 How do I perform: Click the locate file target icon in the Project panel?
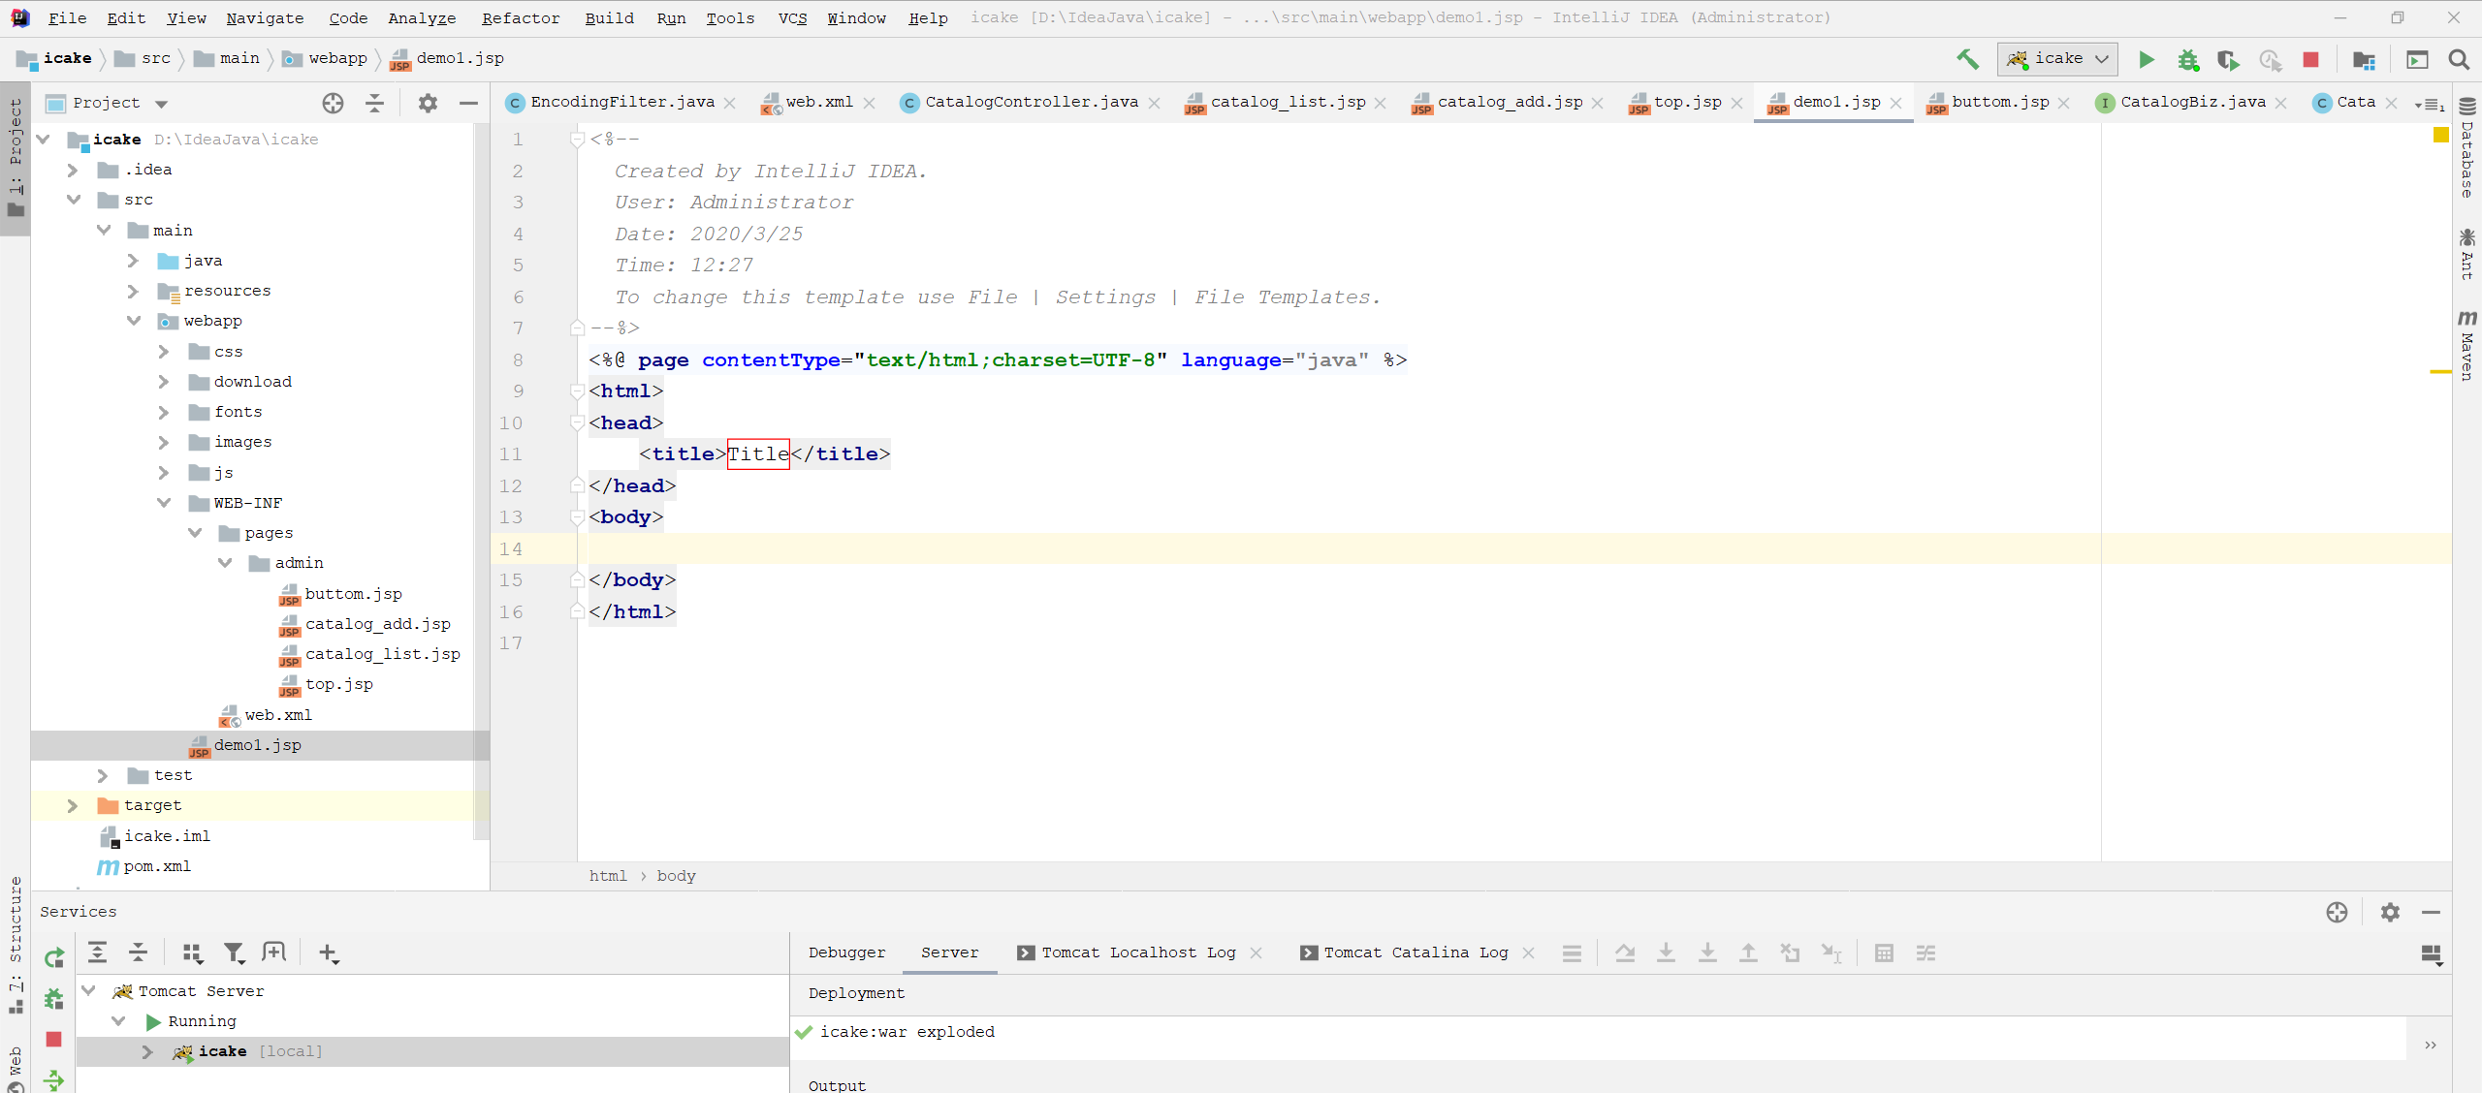(x=333, y=103)
